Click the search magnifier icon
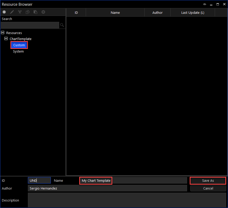 click(x=62, y=25)
